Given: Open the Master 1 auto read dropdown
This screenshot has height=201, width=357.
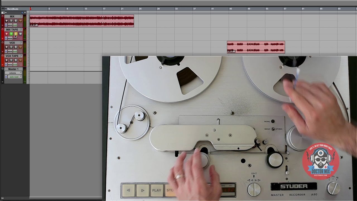Looking at the screenshot, I should click(15, 77).
